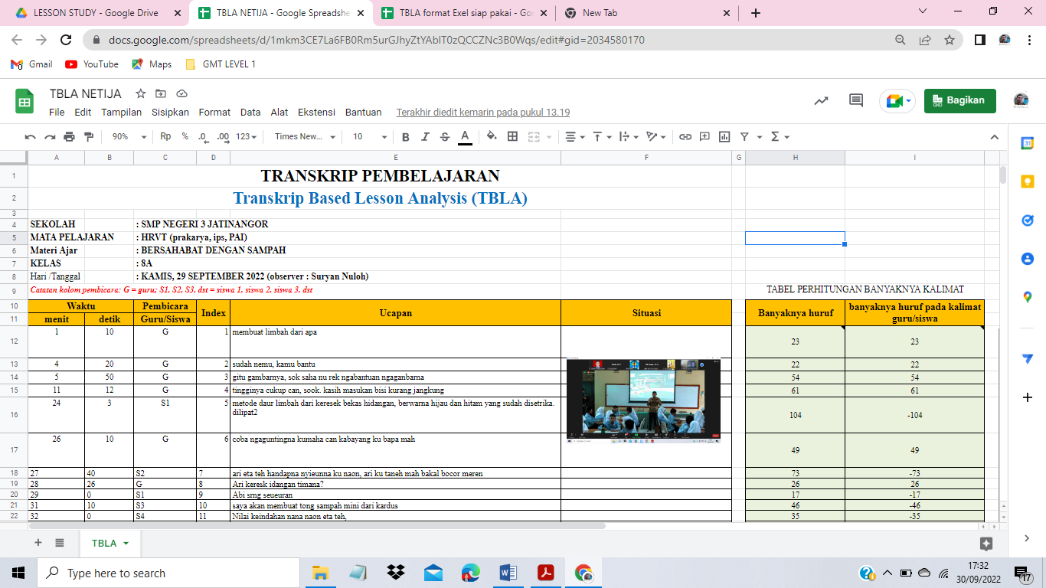Expand the font size 10 dropdown
The image size is (1046, 588).
click(370, 136)
